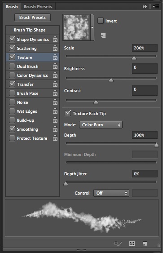Click the lock icon beside Dual Brush
Viewport: 163px width, 253px height.
point(55,66)
